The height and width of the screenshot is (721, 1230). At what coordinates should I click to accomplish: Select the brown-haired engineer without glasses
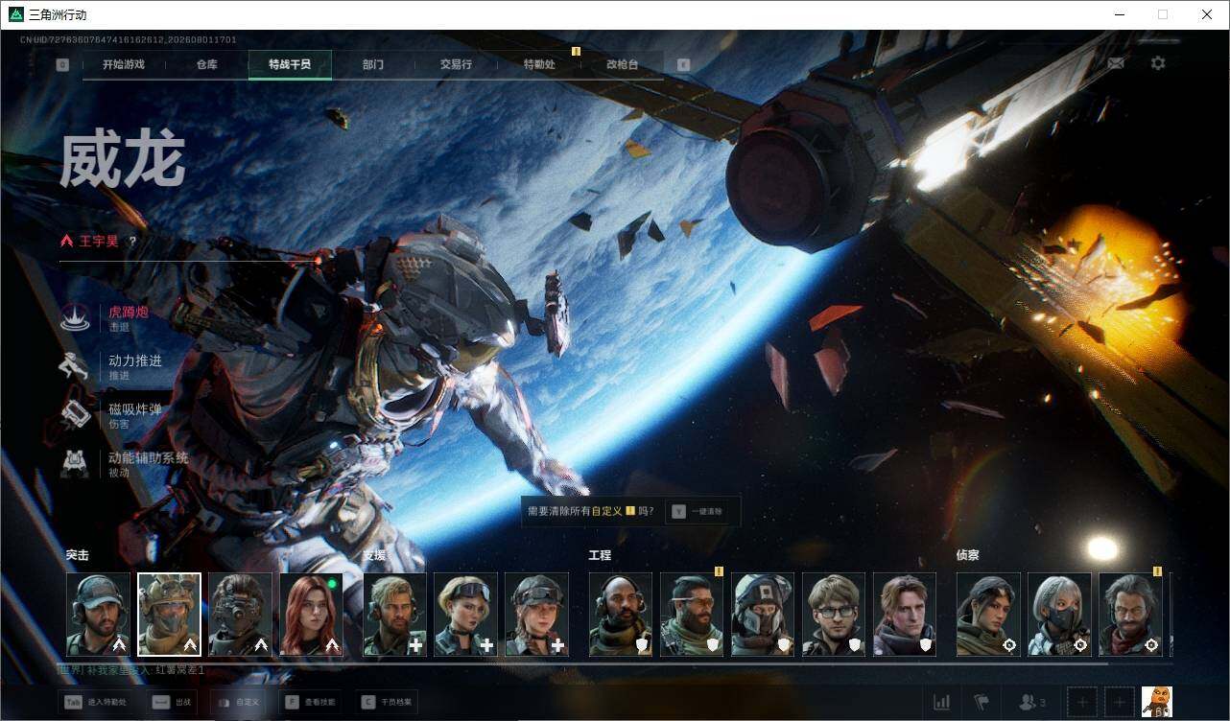(905, 615)
